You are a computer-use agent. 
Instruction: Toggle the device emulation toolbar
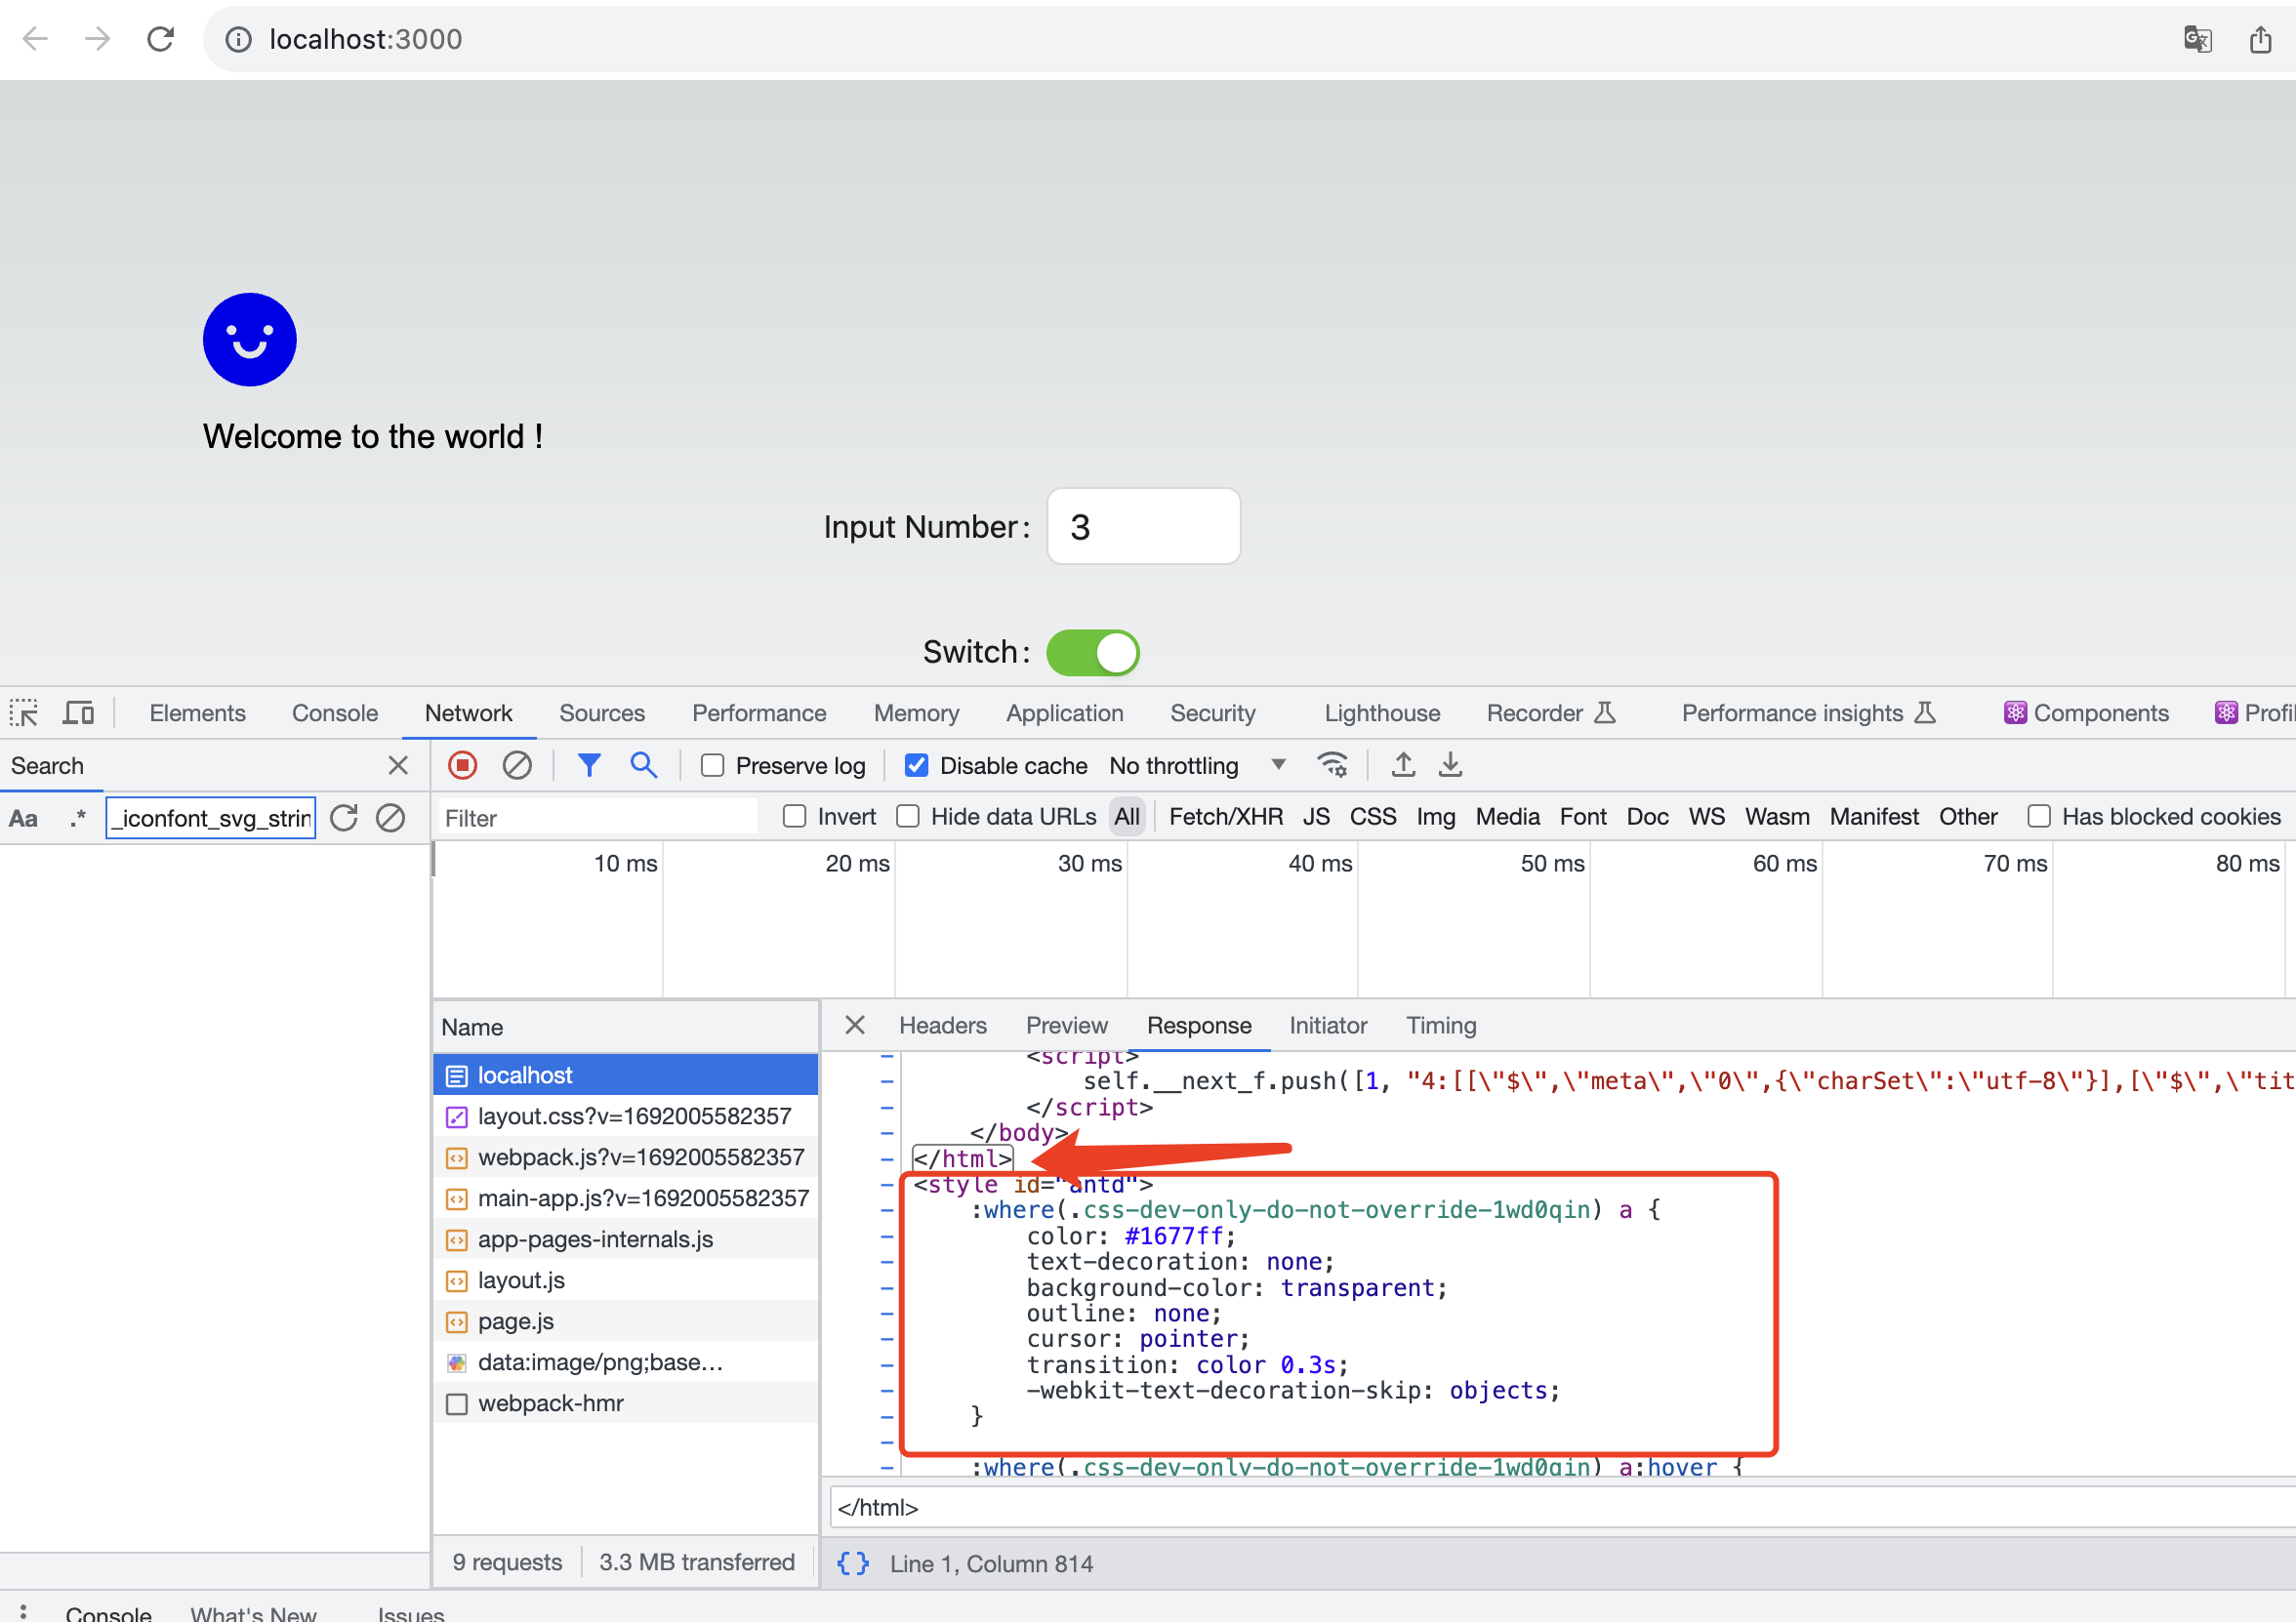[79, 712]
